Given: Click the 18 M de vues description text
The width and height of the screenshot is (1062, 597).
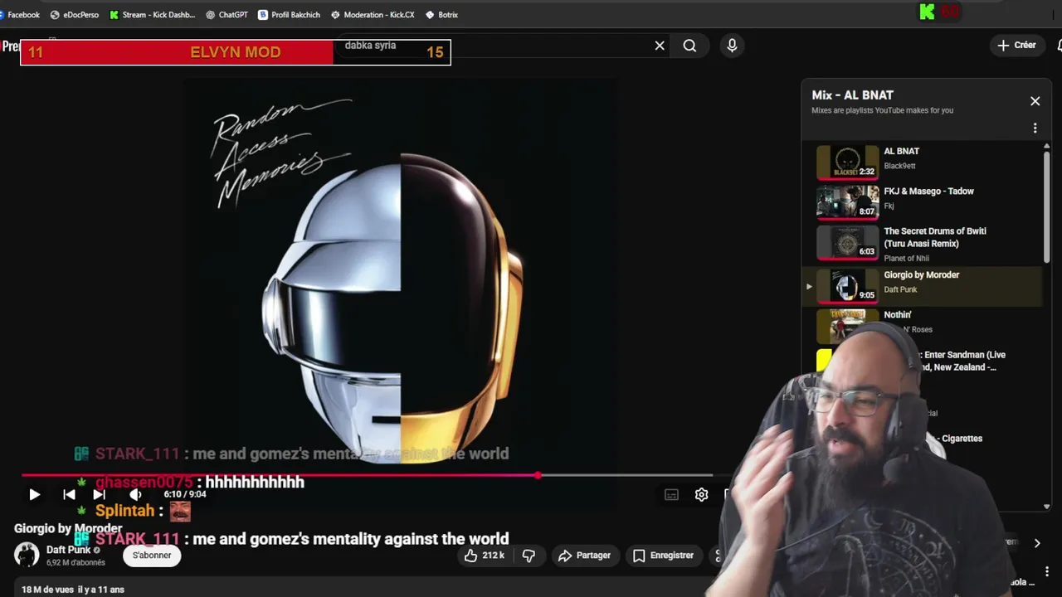Looking at the screenshot, I should point(73,590).
